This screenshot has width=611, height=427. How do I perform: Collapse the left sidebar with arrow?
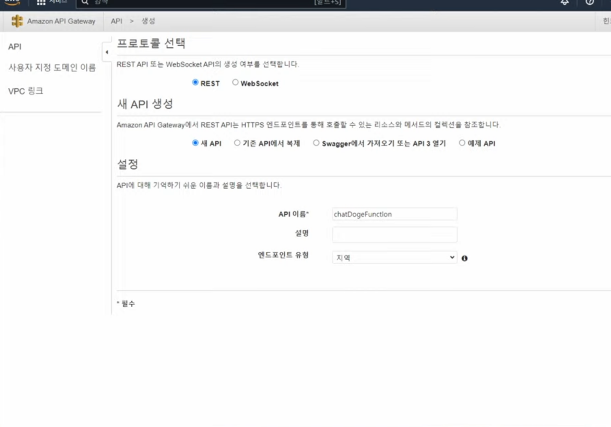click(107, 52)
